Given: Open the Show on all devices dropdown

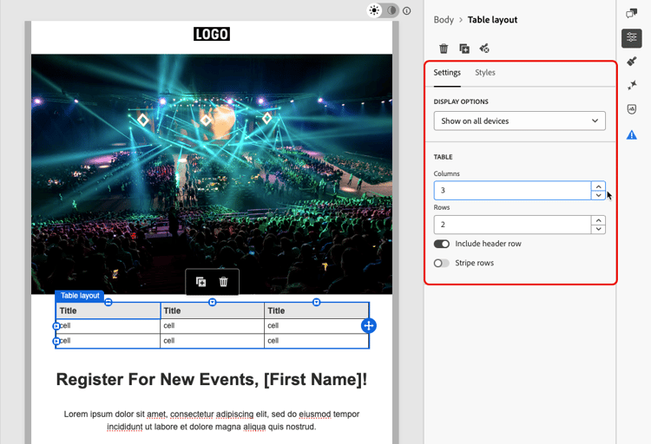Looking at the screenshot, I should click(519, 121).
